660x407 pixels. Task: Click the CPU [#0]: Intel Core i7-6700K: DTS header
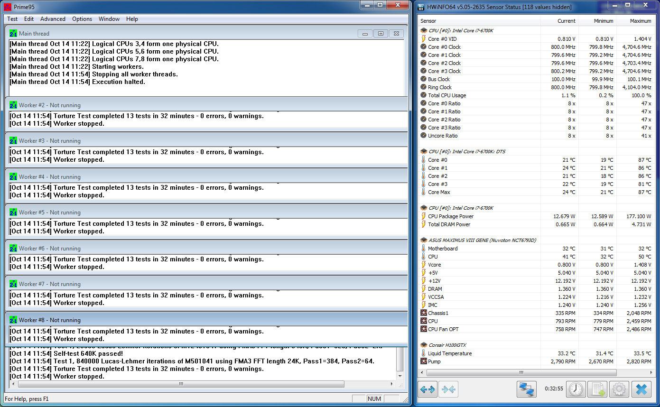click(x=468, y=151)
